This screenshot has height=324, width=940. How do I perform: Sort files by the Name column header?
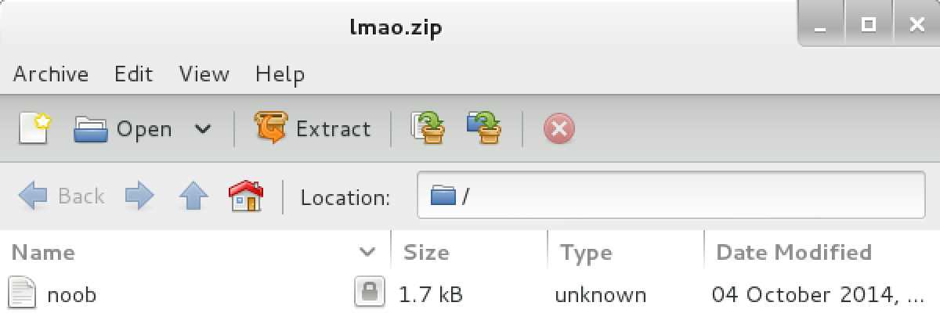pos(195,252)
